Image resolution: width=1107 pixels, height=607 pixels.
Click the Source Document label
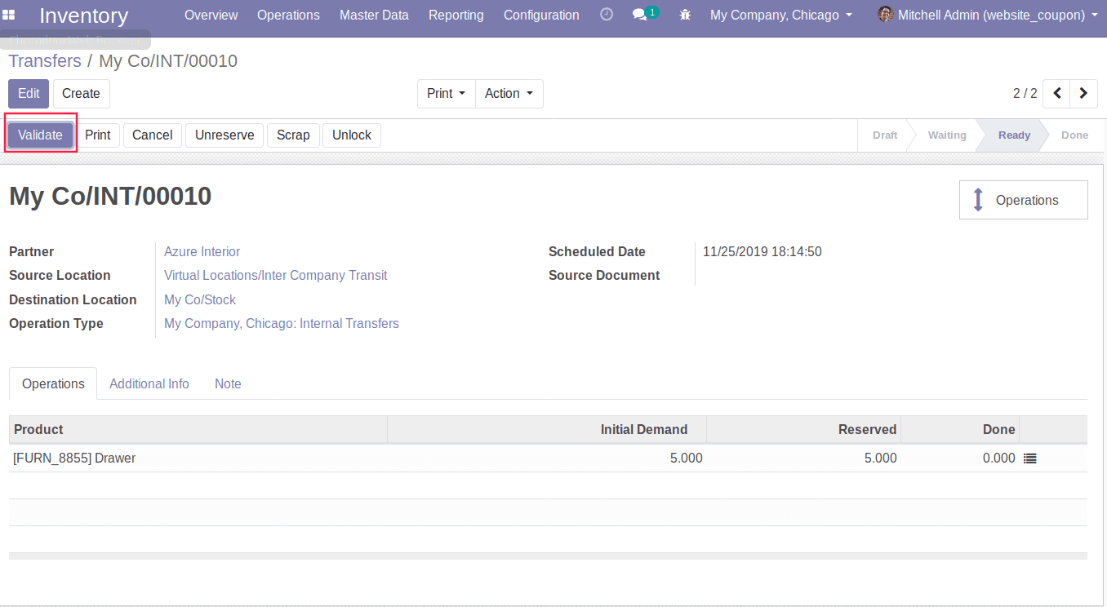(x=604, y=275)
